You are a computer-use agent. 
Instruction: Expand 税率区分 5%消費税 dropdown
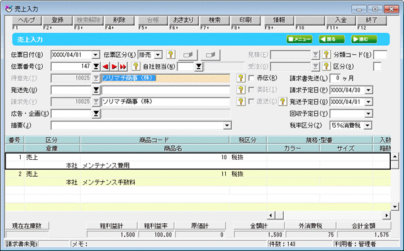pyautogui.click(x=368, y=126)
